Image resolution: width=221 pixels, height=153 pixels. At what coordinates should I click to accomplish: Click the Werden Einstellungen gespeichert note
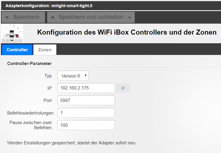point(72,143)
